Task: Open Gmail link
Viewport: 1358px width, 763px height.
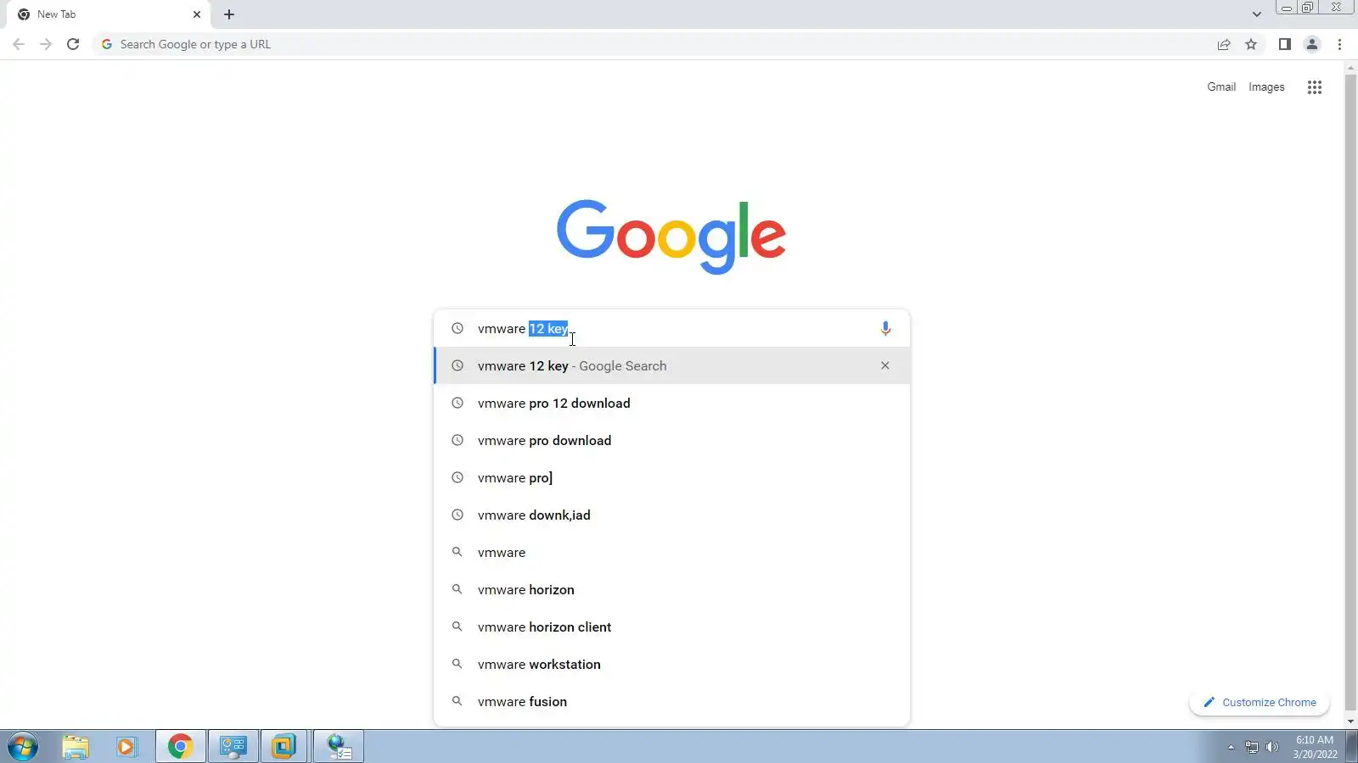Action: click(1221, 86)
